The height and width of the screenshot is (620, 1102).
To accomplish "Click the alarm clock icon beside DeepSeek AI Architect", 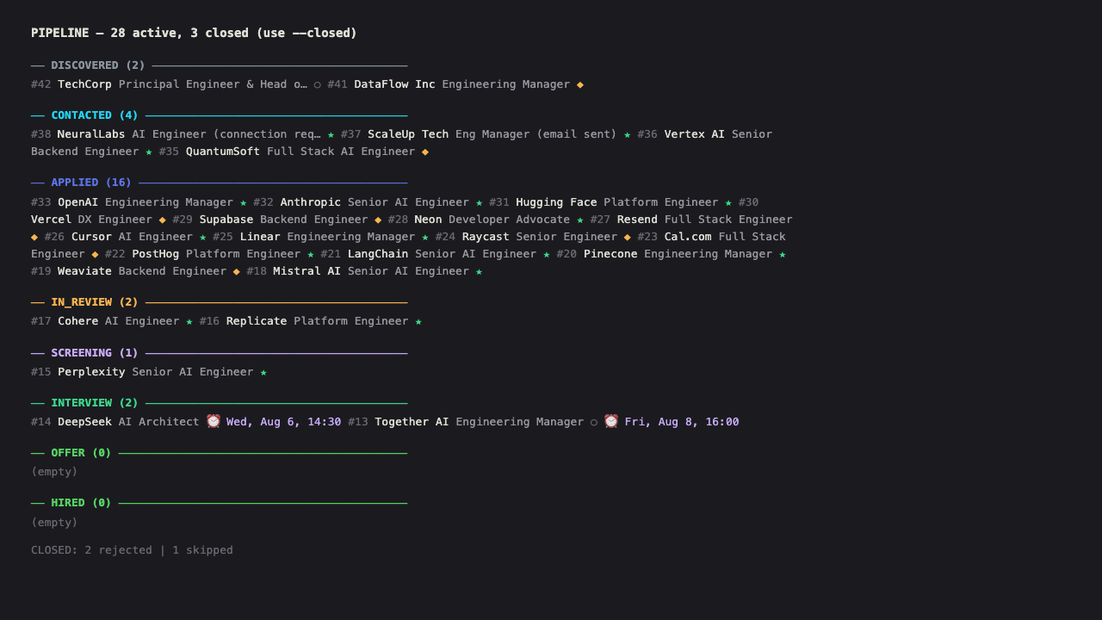I will pyautogui.click(x=214, y=421).
